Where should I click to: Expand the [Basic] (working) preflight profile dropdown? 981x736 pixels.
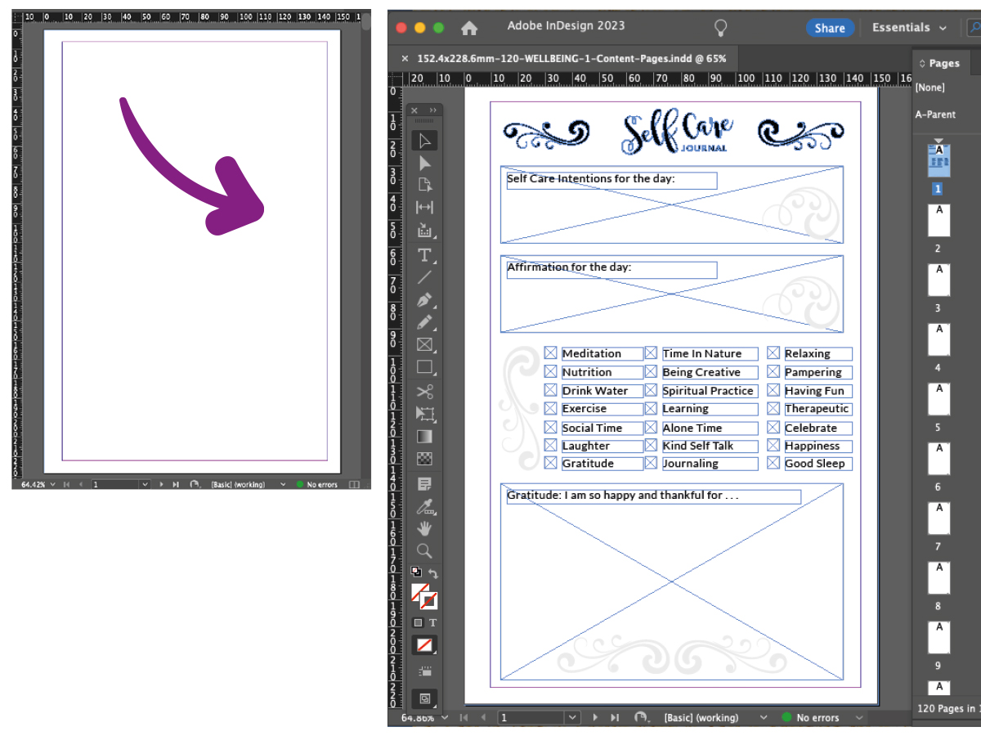click(x=764, y=717)
